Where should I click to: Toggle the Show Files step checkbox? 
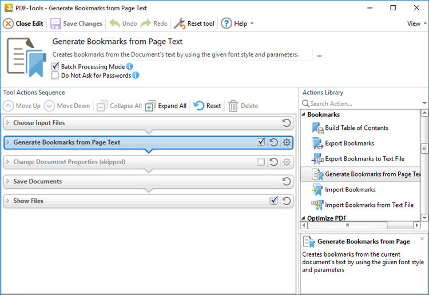click(274, 201)
